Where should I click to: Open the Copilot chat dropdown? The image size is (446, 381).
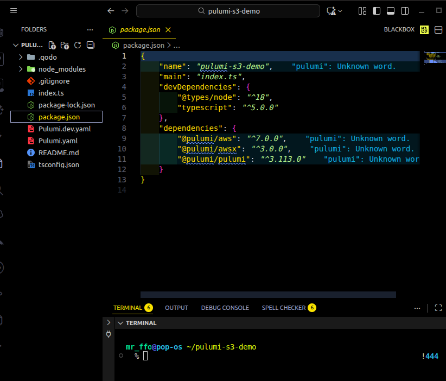click(340, 11)
